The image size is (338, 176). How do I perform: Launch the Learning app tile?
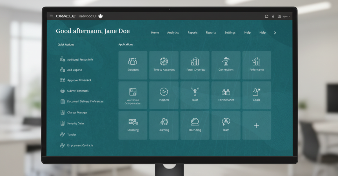[x=164, y=125]
